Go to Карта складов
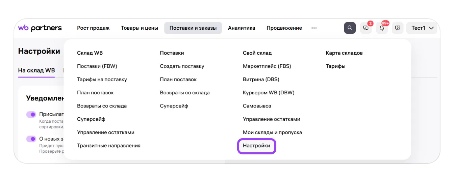The image size is (454, 182). pos(344,53)
